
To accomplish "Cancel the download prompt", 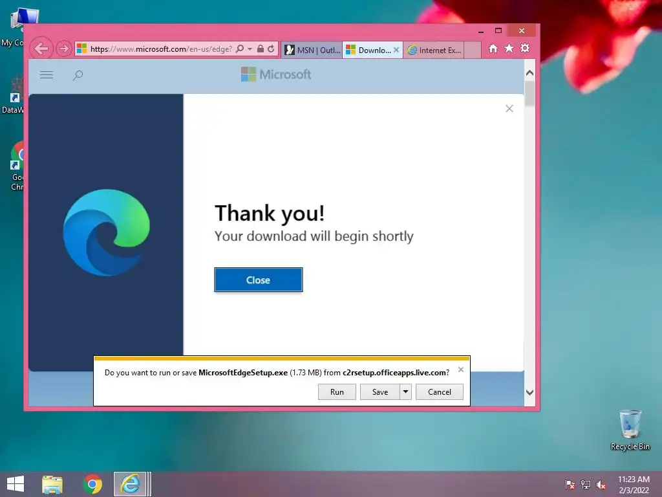I will pos(440,392).
